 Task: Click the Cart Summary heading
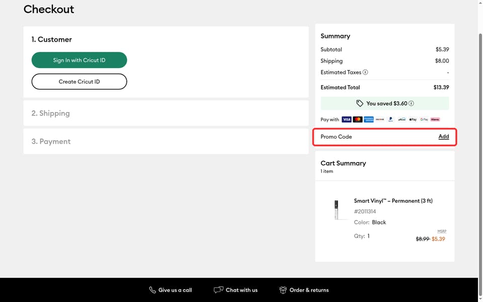(x=343, y=163)
